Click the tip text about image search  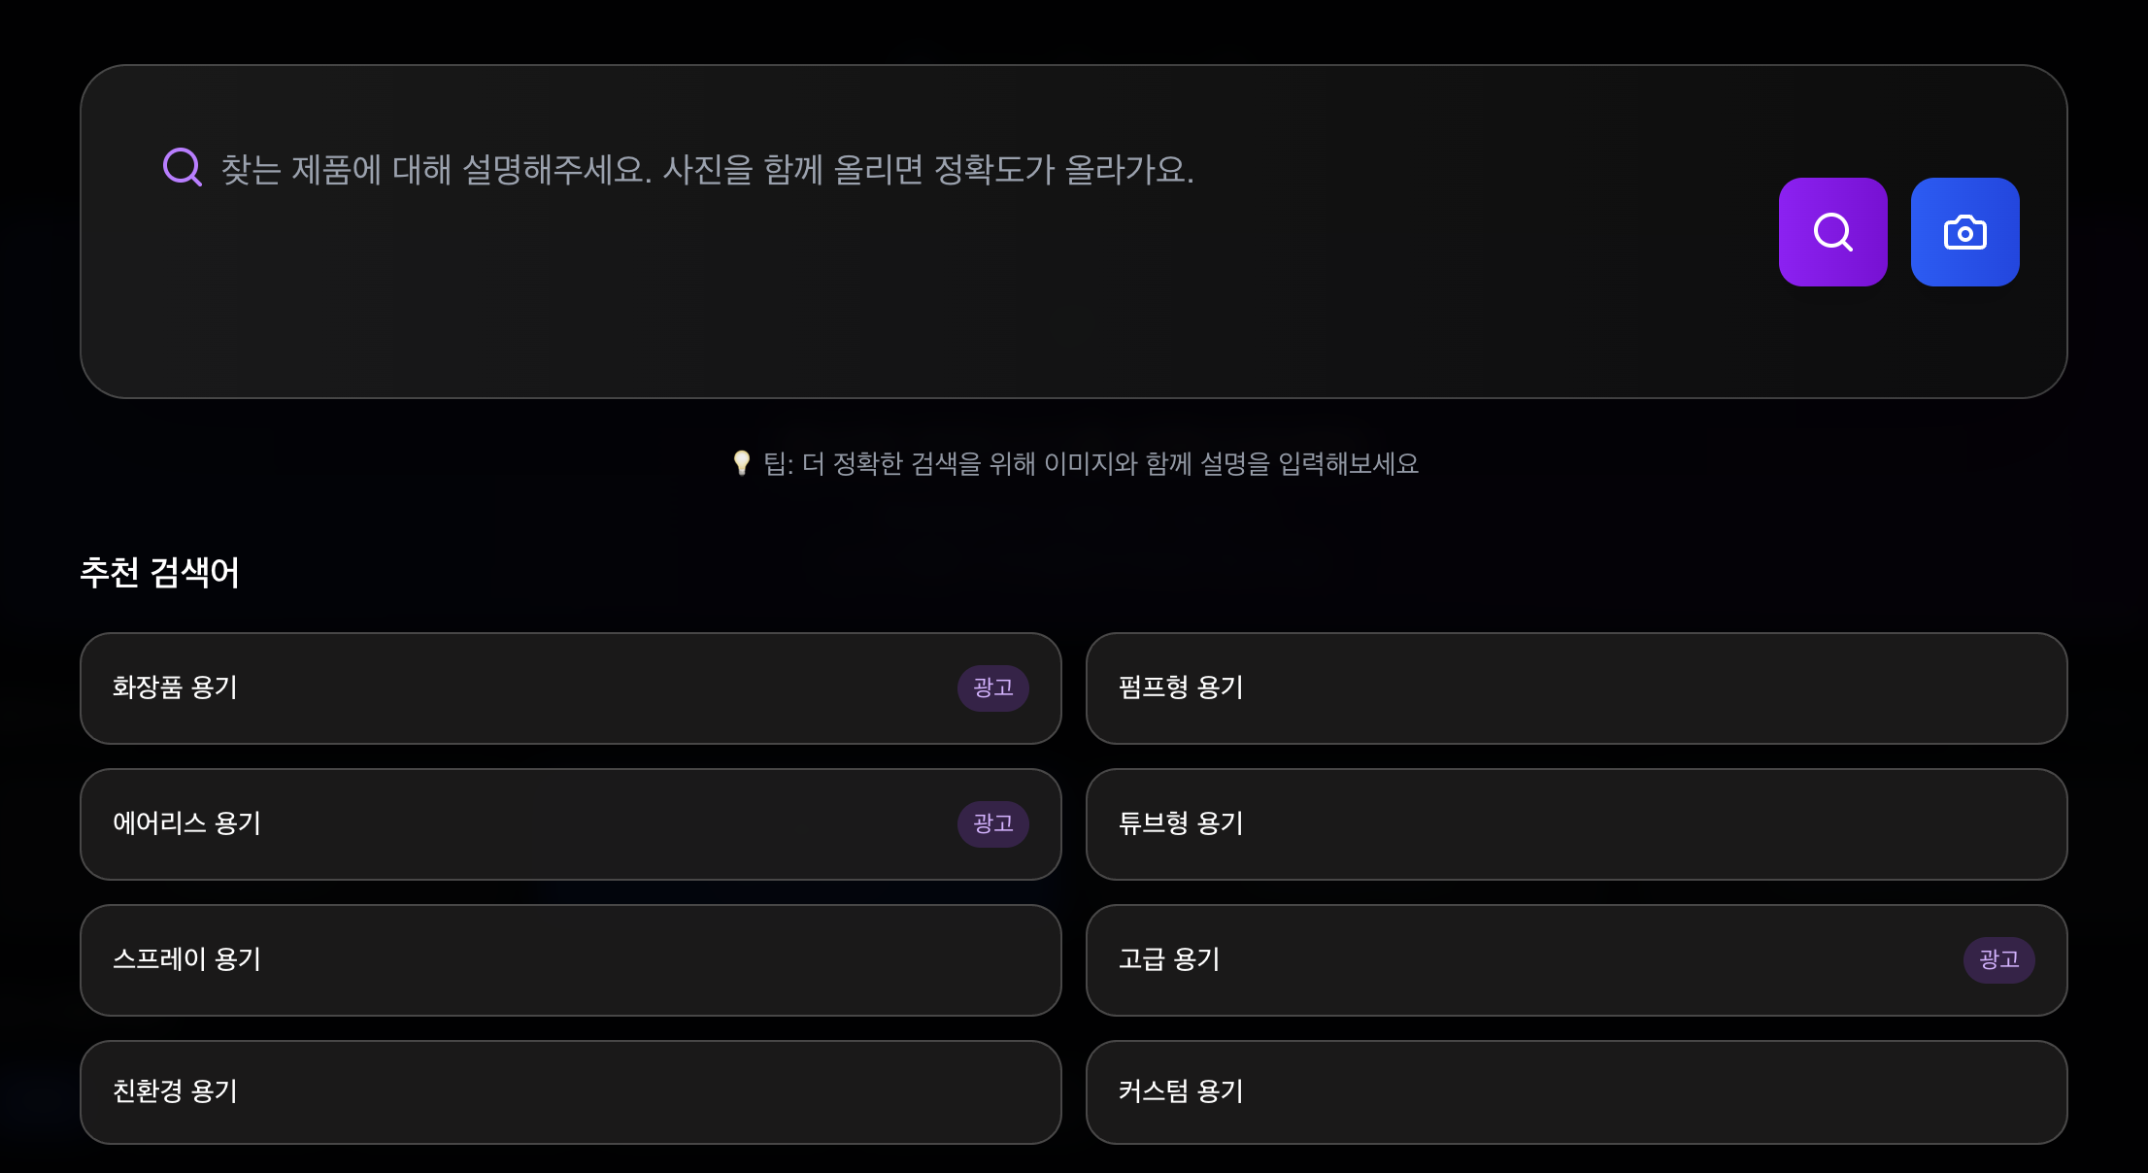pos(1090,464)
